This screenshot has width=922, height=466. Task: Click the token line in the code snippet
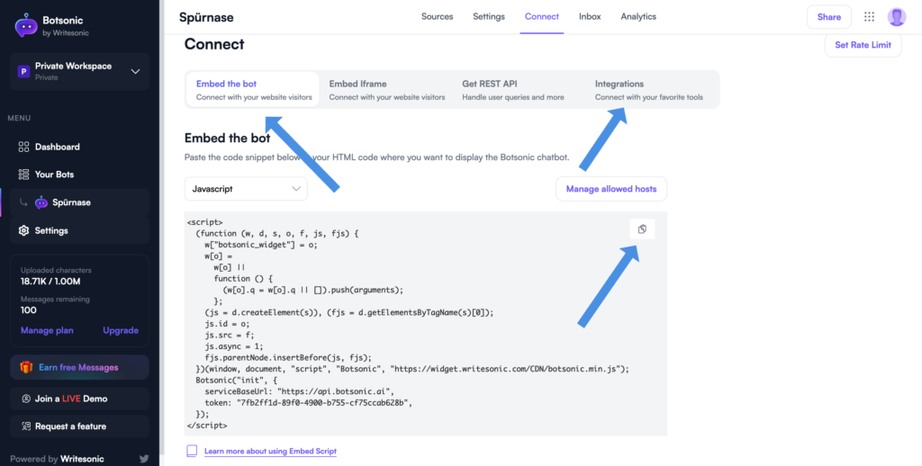[x=310, y=402]
